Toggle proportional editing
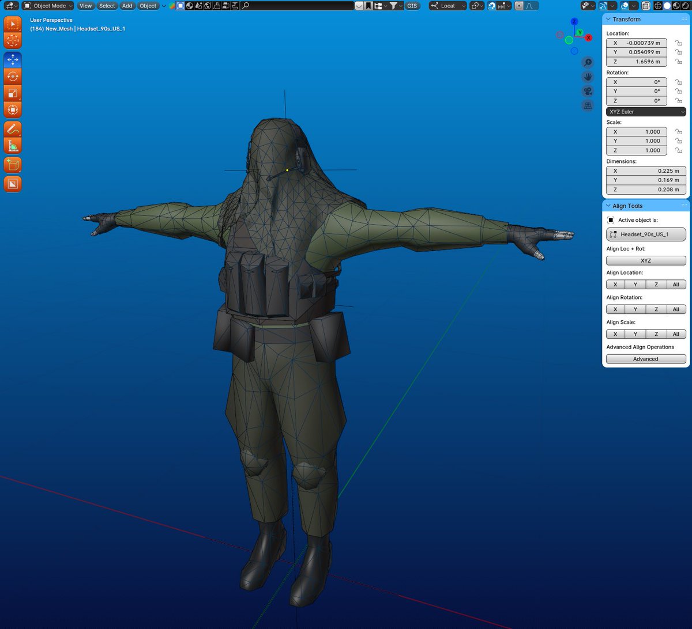 [x=519, y=6]
